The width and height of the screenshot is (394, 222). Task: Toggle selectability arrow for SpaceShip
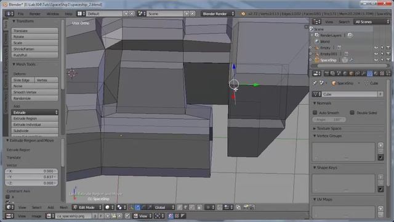pyautogui.click(x=382, y=60)
